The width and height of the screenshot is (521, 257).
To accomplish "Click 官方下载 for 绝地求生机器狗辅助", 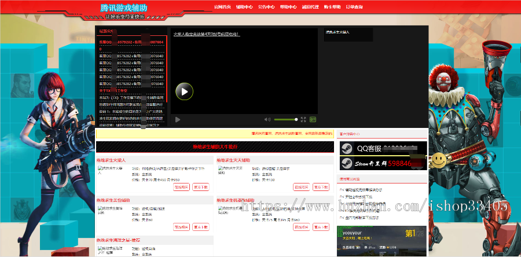I will point(321,227).
